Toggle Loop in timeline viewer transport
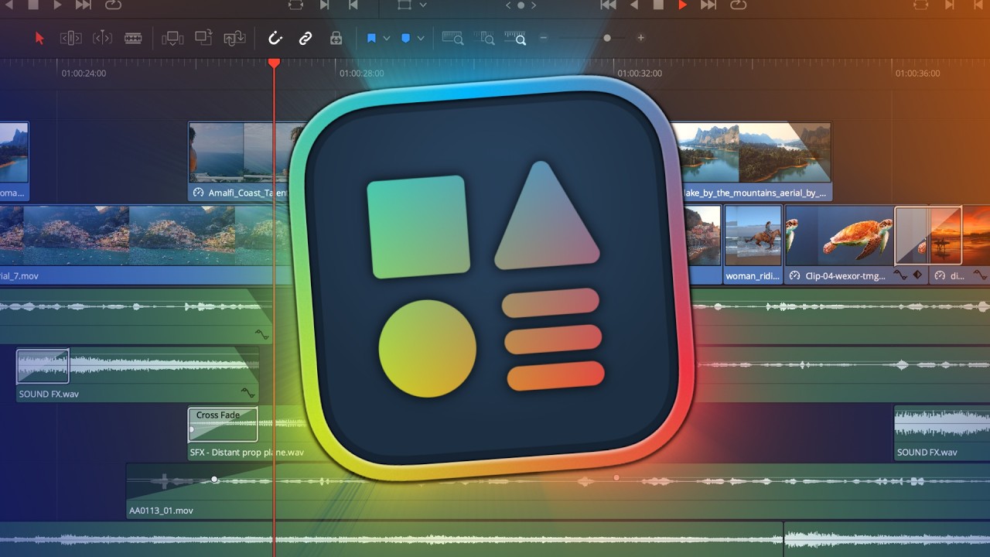Viewport: 990px width, 557px height. pos(739,5)
